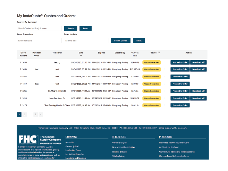Open kebab menu for quote 714556
The image size is (228, 171).
coord(164,77)
